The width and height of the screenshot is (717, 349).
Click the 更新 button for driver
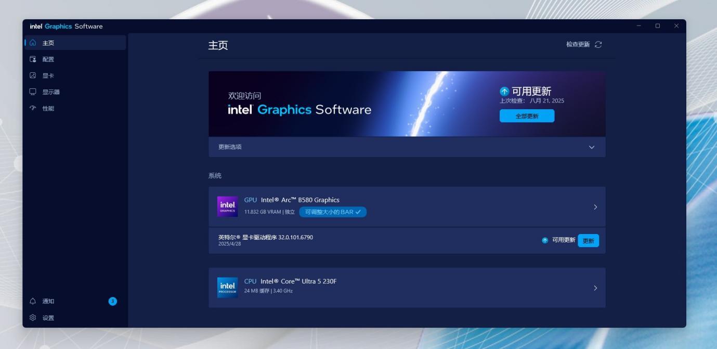(588, 241)
